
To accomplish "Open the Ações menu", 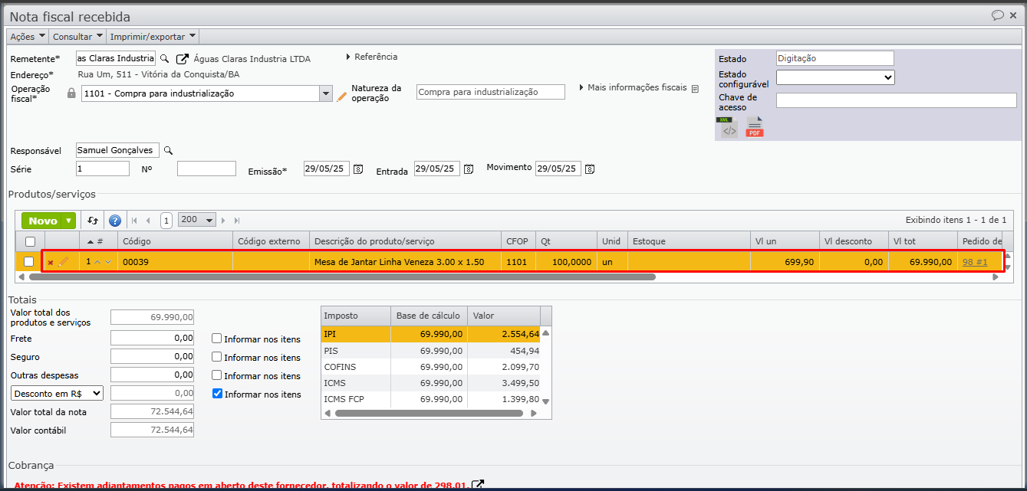I will point(28,37).
